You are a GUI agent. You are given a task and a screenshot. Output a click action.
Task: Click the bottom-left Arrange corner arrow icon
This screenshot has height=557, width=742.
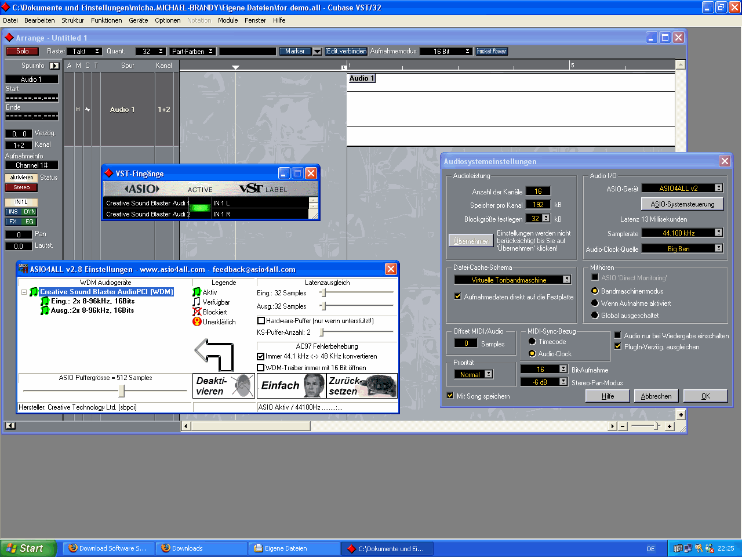[10, 425]
